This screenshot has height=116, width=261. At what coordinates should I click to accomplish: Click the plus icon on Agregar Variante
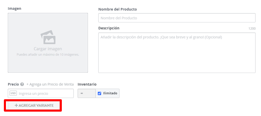coord(16,105)
